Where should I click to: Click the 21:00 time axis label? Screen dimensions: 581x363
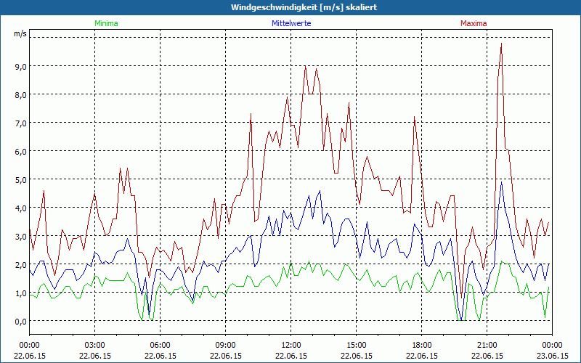487,346
